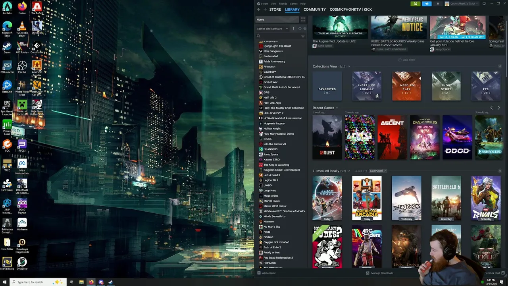Collapse the Collections View shelf chevron
This screenshot has height=286, width=508.
(500, 66)
